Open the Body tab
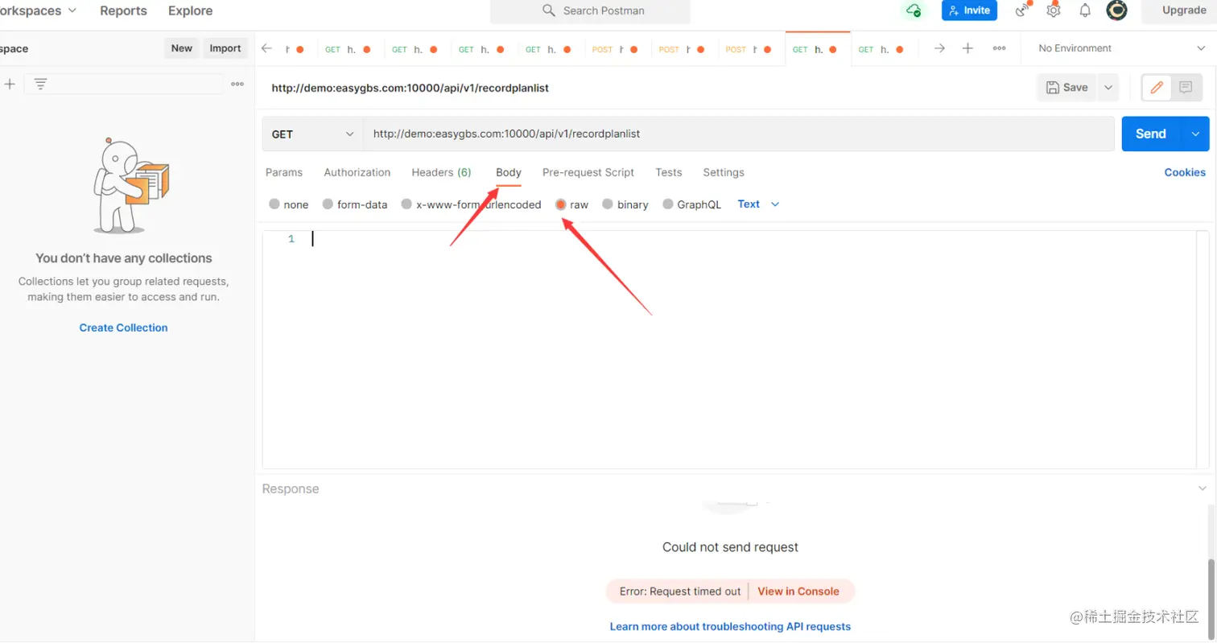 (509, 172)
